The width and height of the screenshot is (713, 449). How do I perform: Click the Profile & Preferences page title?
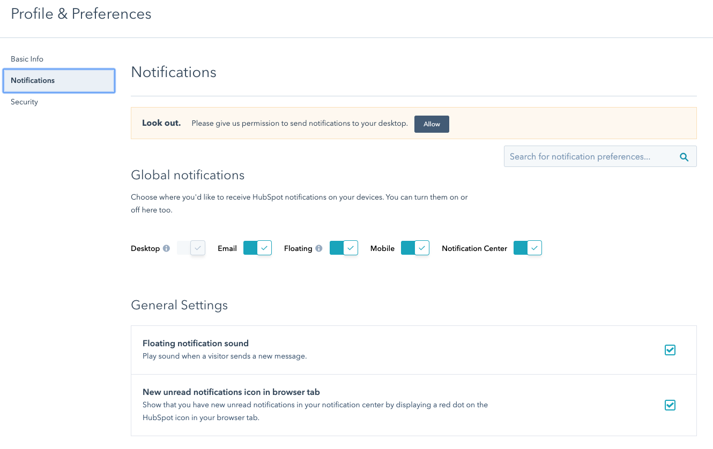[x=81, y=14]
